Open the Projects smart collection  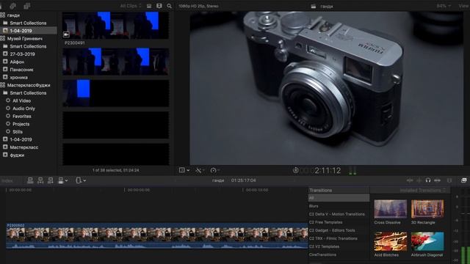21,124
